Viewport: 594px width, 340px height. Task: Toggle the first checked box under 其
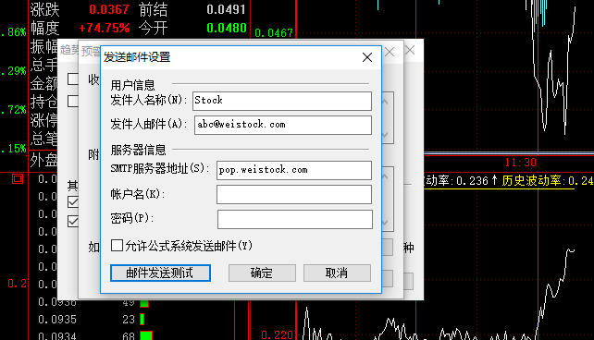coord(73,201)
